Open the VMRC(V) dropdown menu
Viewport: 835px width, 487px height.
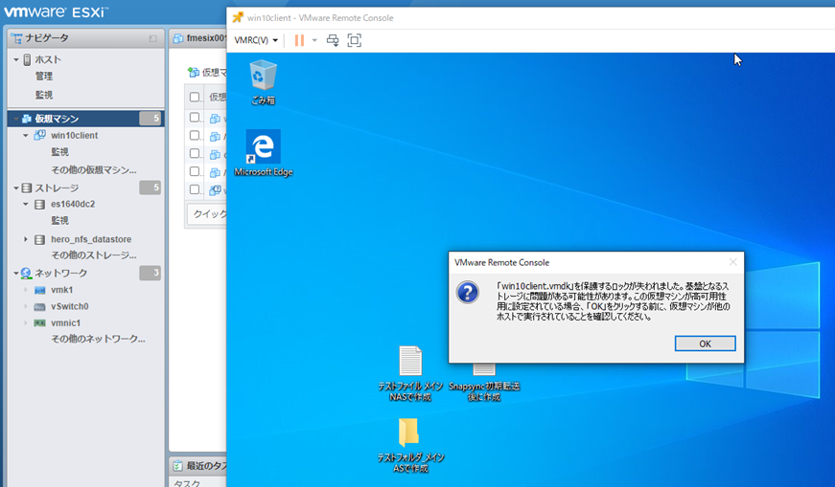pyautogui.click(x=257, y=40)
